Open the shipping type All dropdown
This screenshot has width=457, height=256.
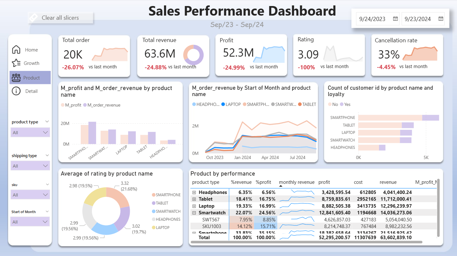[x=30, y=166]
